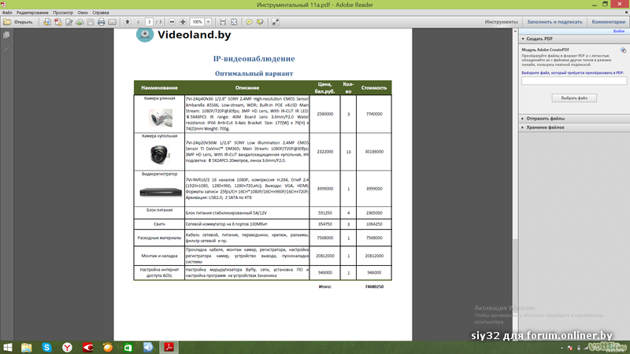Collapse the Создать PDF section

click(x=523, y=39)
